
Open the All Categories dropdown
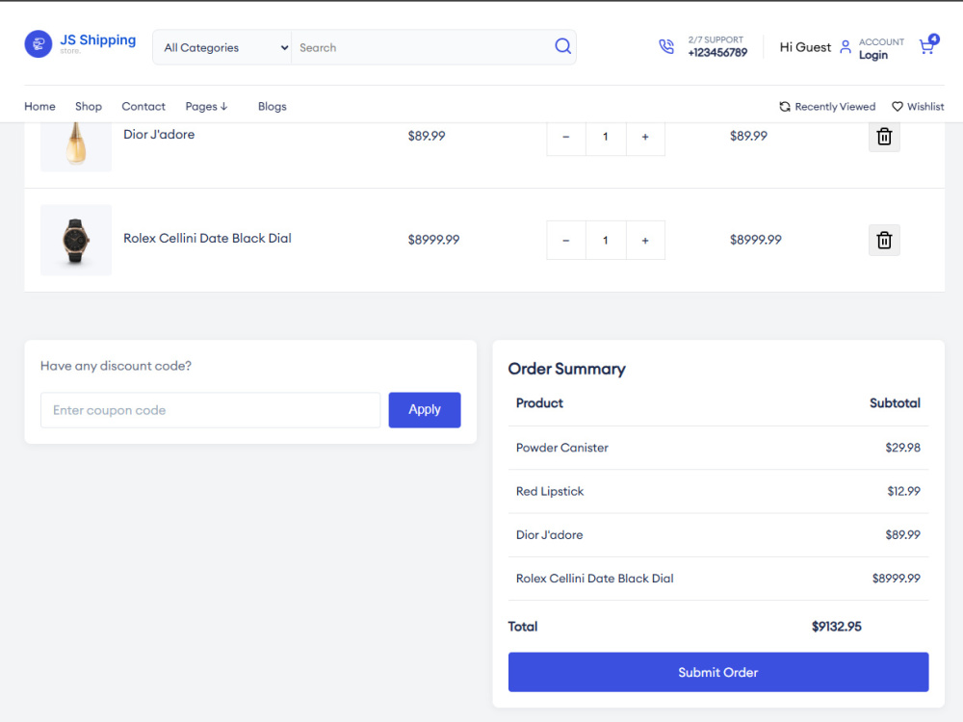click(x=222, y=47)
